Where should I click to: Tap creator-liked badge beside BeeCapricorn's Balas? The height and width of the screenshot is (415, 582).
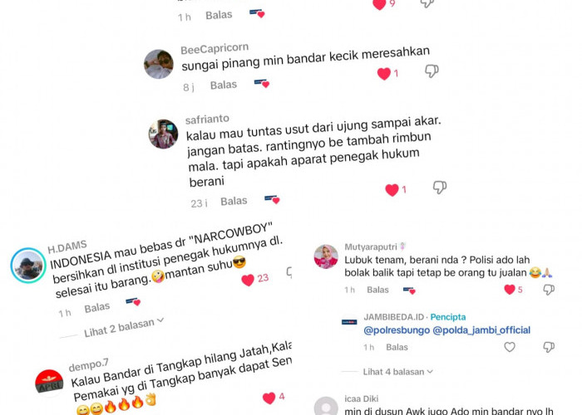[x=262, y=83]
